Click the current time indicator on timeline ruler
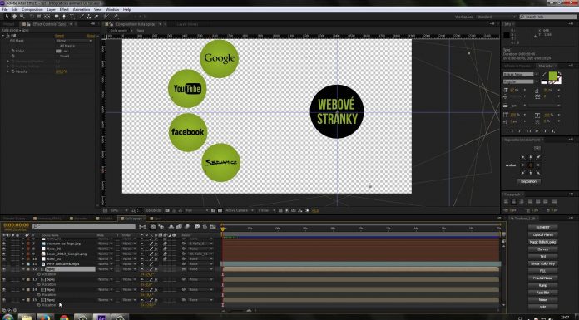The height and width of the screenshot is (320, 579). 223,229
